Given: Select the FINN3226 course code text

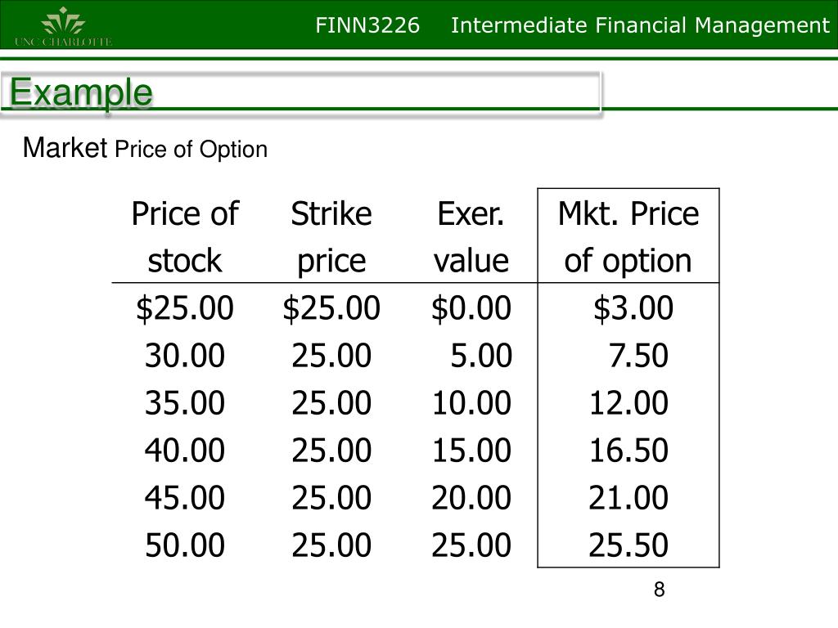Looking at the screenshot, I should (367, 25).
